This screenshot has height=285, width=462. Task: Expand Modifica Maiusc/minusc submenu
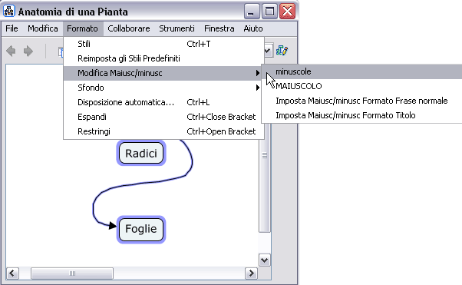click(x=163, y=73)
